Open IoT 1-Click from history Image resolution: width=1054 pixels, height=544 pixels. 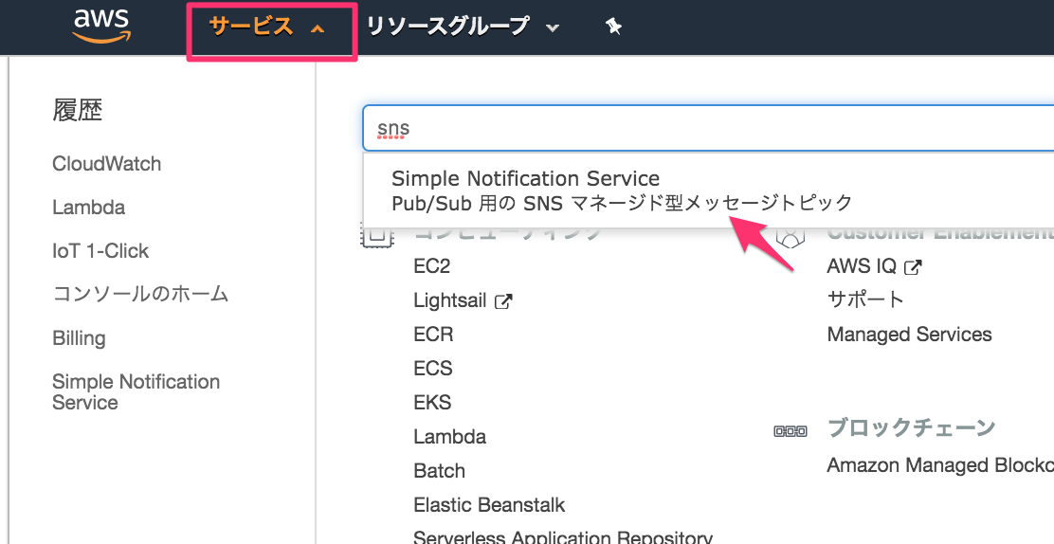100,251
